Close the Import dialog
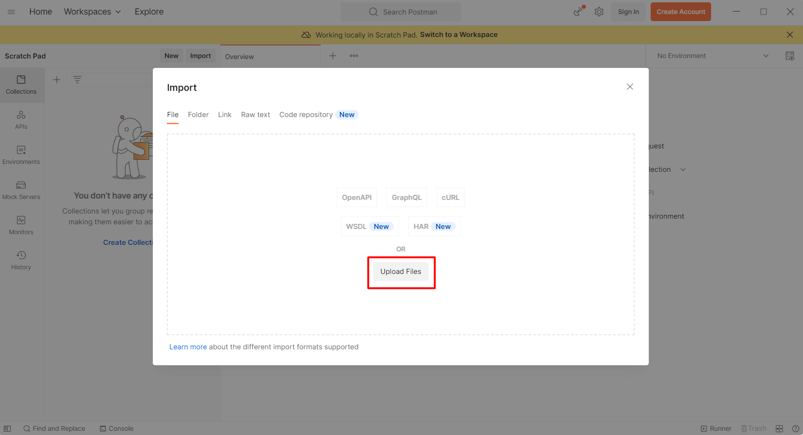 (x=630, y=87)
